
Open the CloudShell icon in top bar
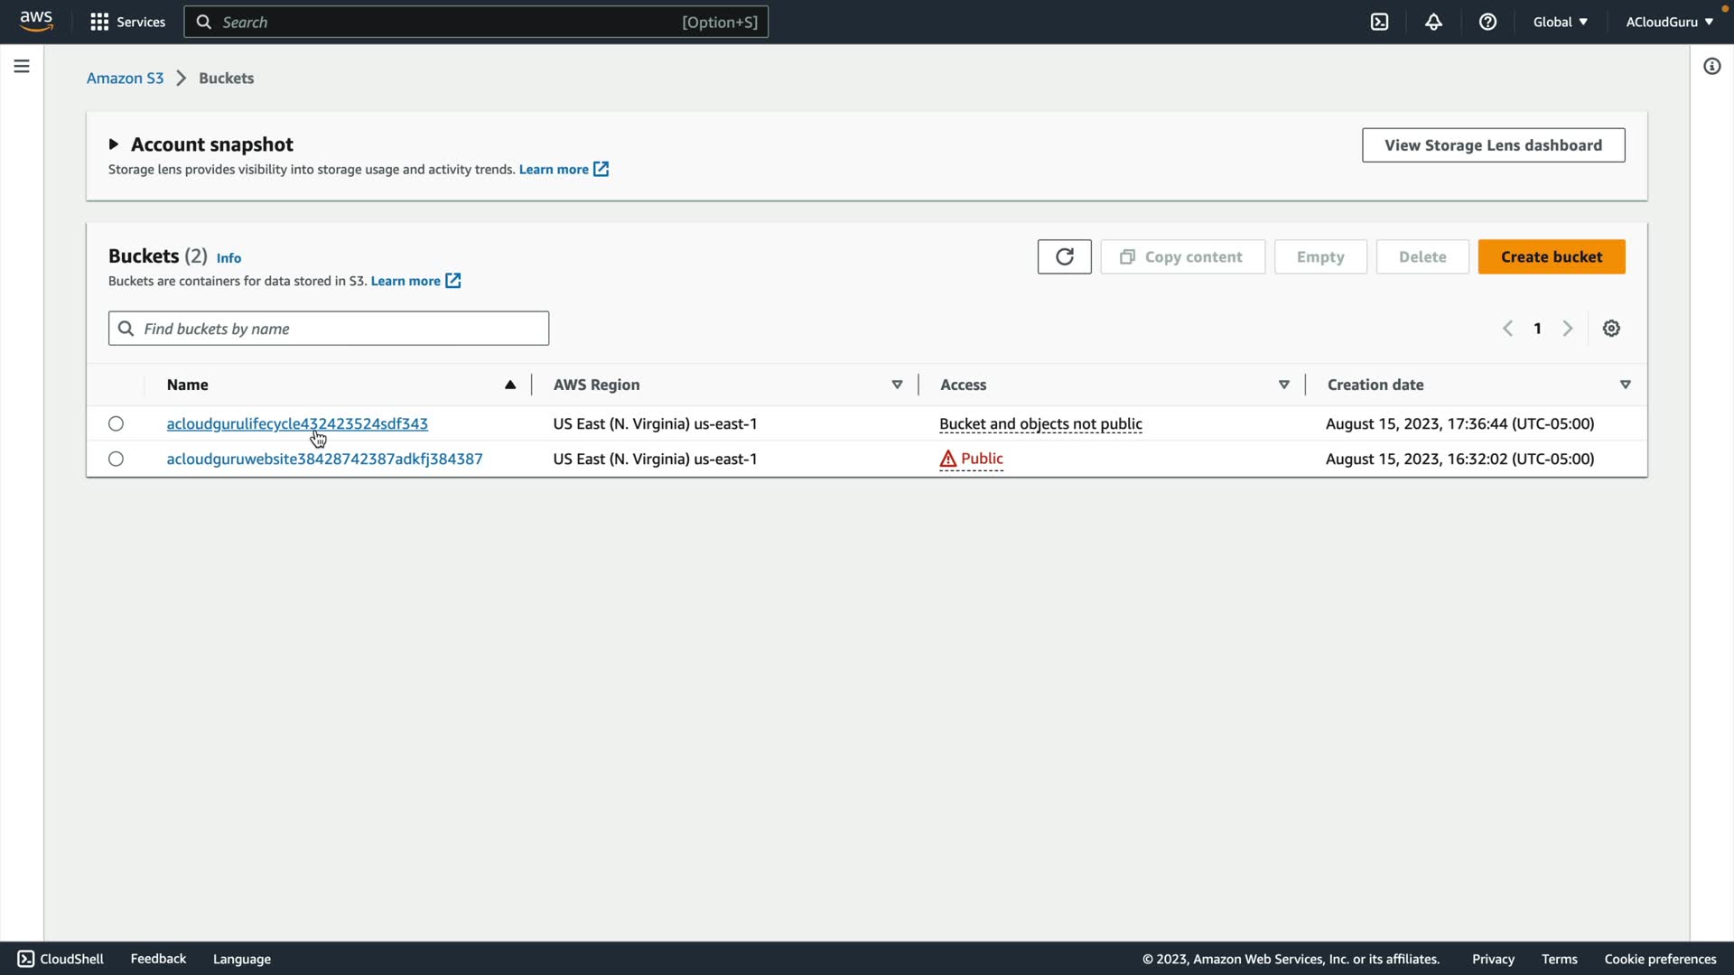[x=1379, y=22]
